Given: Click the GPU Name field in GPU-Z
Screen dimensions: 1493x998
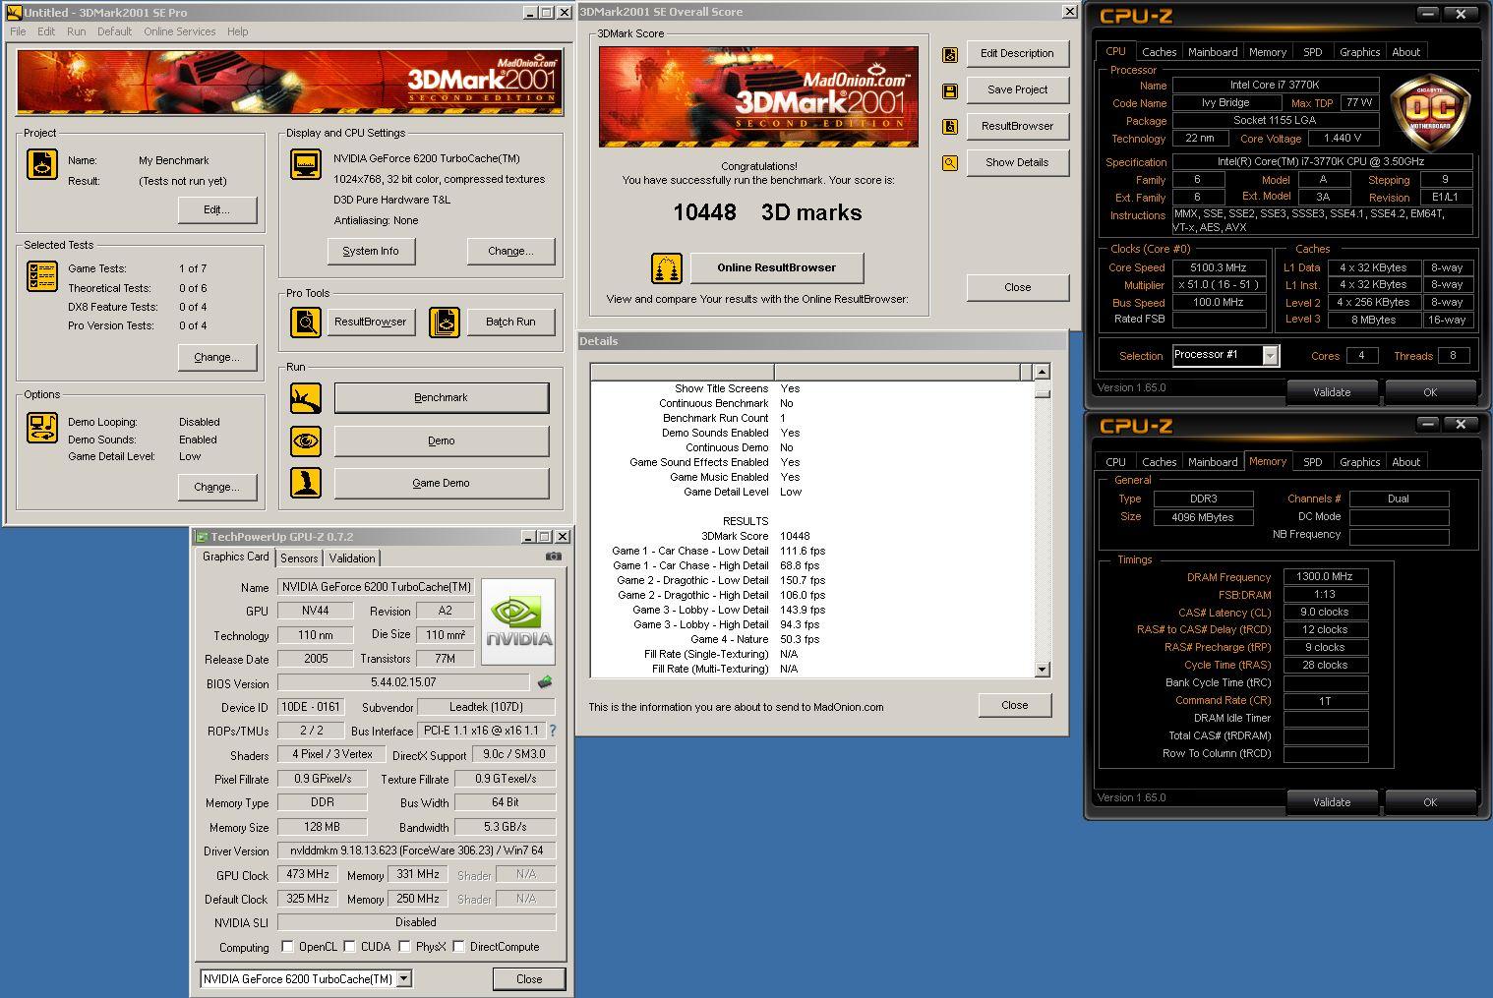Looking at the screenshot, I should (x=377, y=587).
